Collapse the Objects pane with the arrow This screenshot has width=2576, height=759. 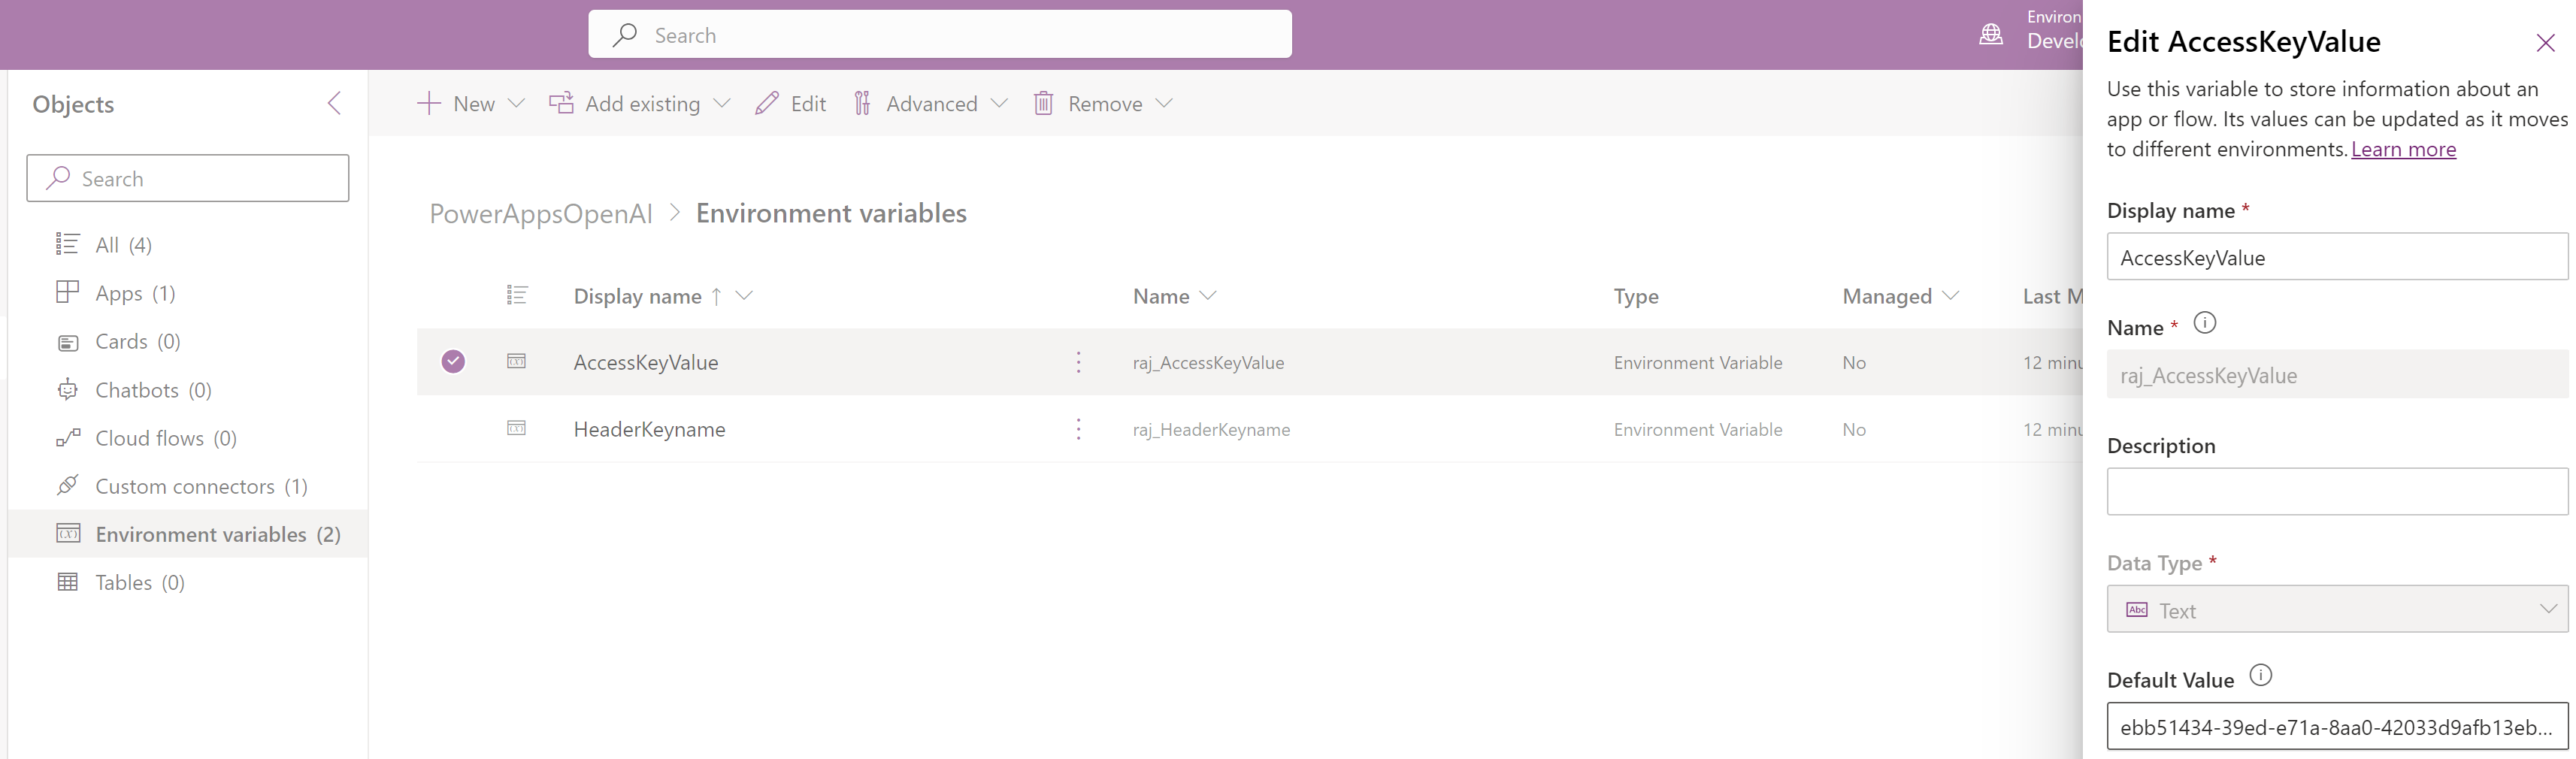point(334,104)
